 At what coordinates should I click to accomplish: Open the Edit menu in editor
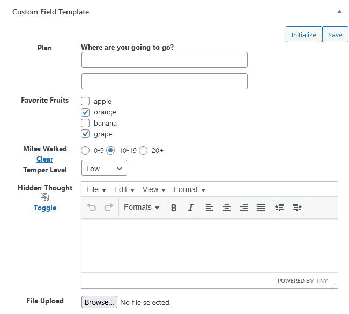pos(124,190)
